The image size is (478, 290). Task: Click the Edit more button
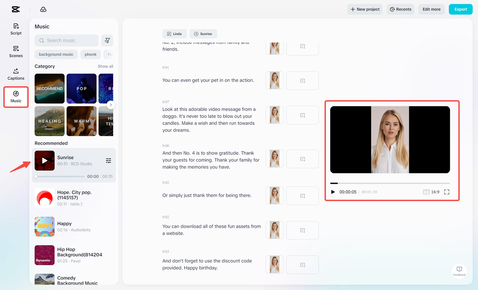point(432,9)
